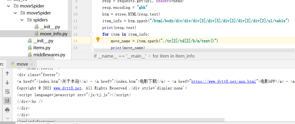Click the print icon in run toolbar
Viewport: 295px width, 124px height.
pos(7,110)
